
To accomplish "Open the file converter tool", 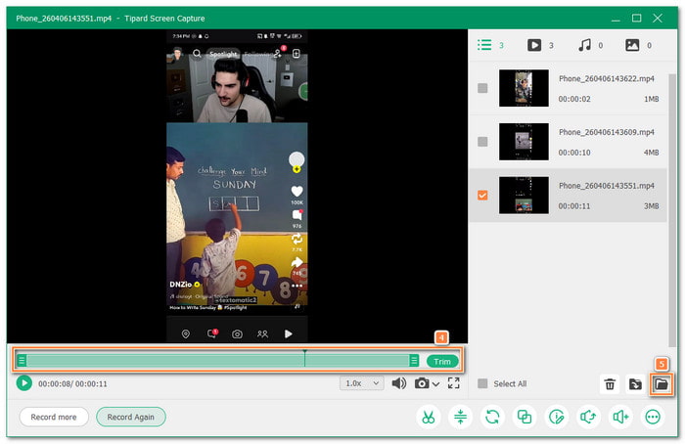I will (492, 417).
